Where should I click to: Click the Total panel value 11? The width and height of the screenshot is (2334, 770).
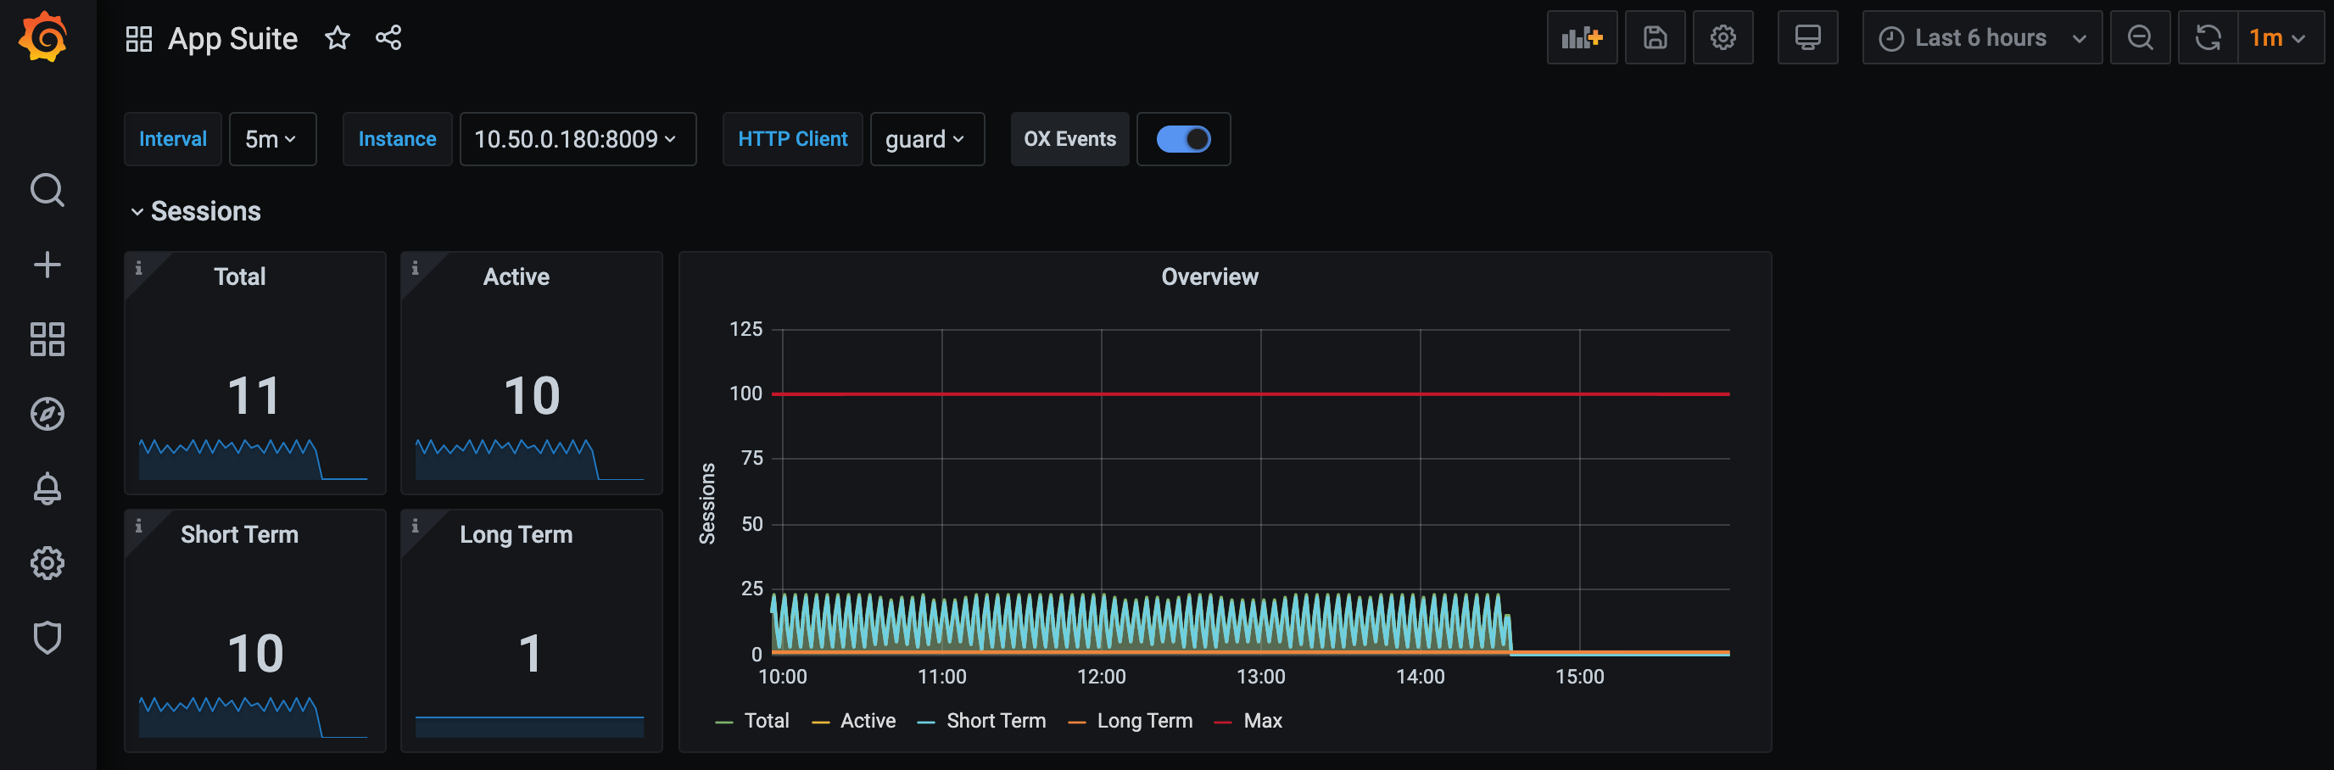point(254,396)
